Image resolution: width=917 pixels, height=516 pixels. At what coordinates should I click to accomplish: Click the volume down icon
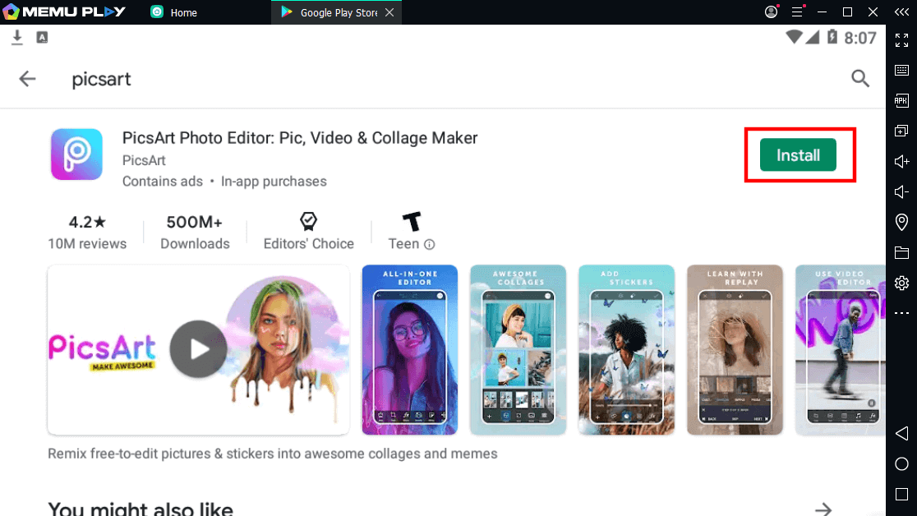[901, 192]
